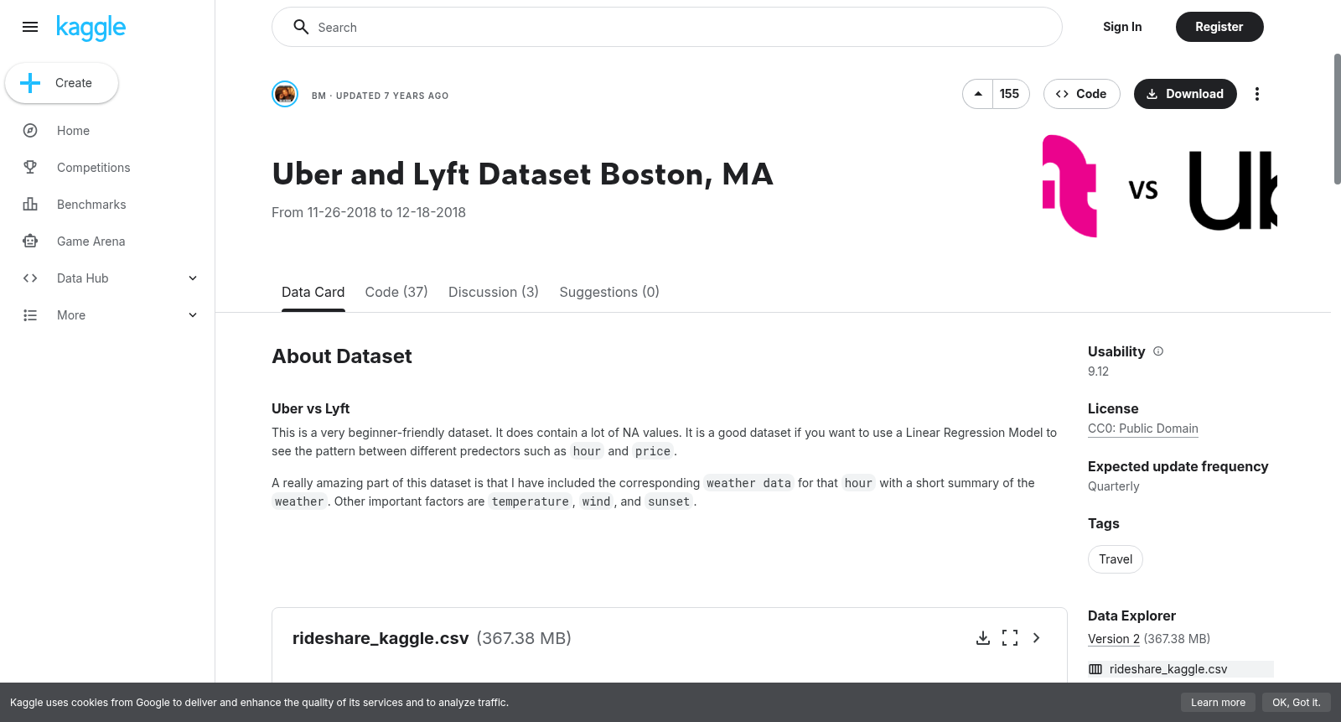Select rideshare_kaggle.csv in Data Explorer

(x=1181, y=669)
